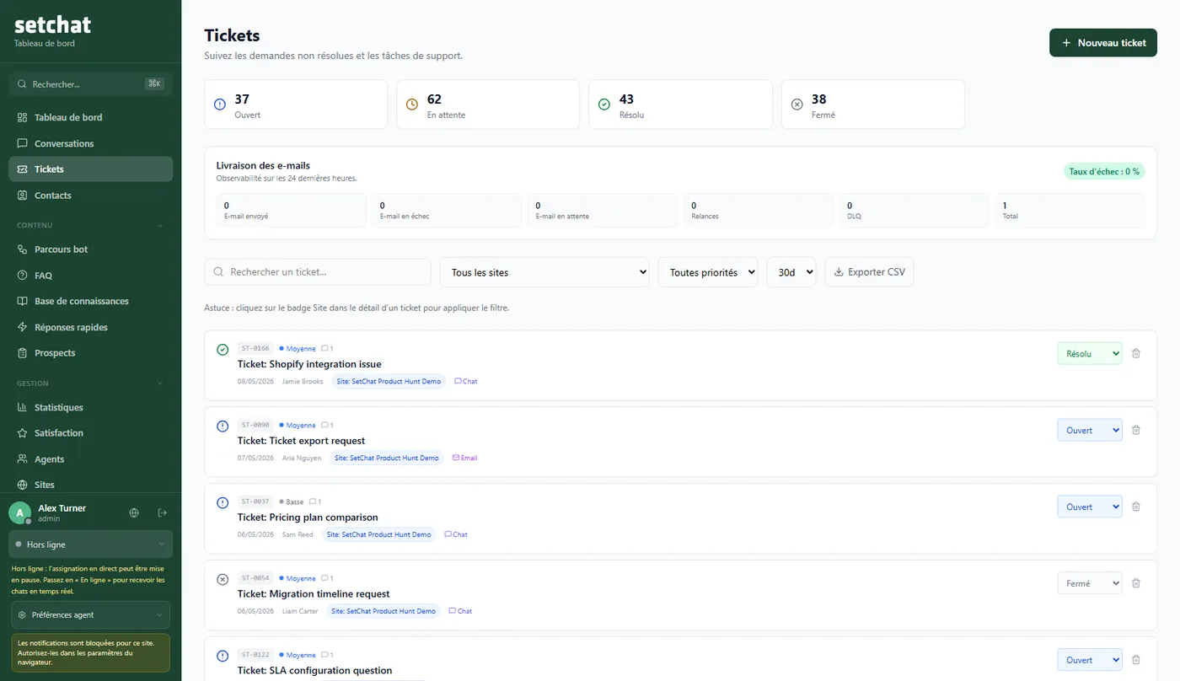The height and width of the screenshot is (681, 1180).
Task: Click trash icon for Pricing plan comparison
Action: [1135, 507]
